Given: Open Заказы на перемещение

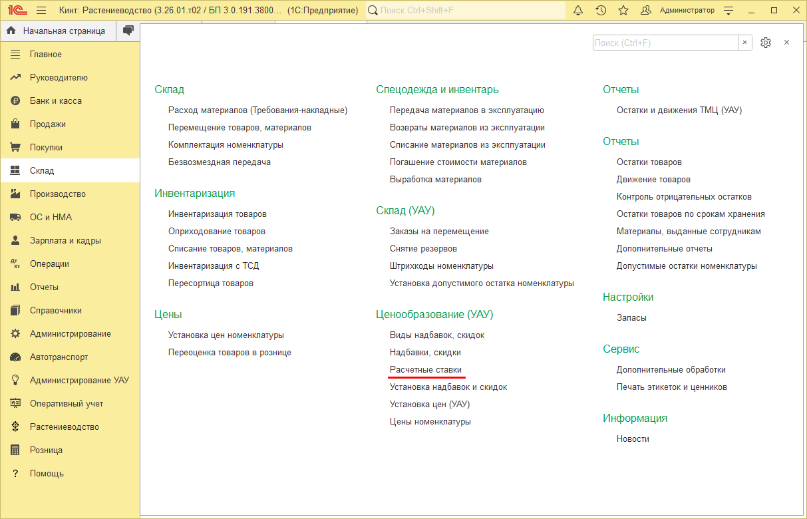Looking at the screenshot, I should (439, 232).
